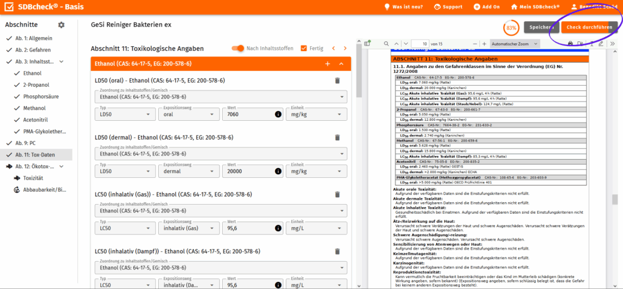
Task: Click the PDF page number field
Action: point(419,44)
